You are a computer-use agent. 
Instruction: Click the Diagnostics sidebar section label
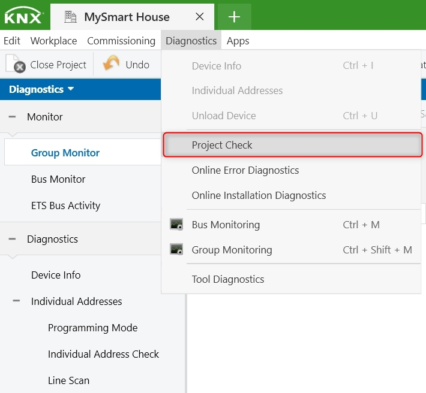point(52,239)
